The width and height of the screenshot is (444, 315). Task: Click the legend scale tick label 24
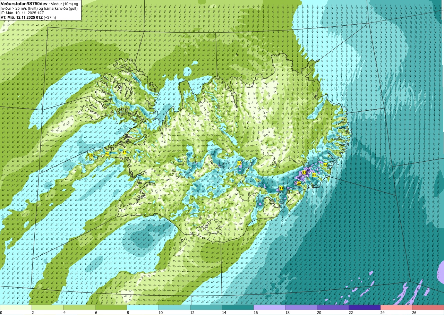[x=382, y=313]
